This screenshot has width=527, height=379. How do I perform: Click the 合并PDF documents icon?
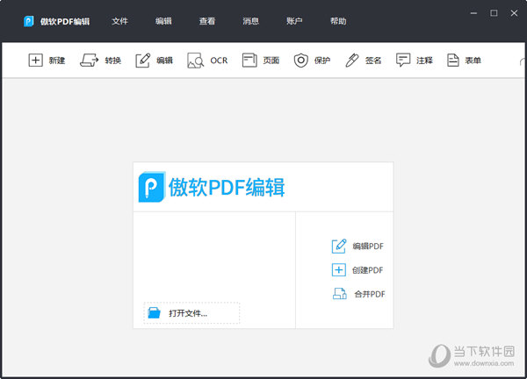pyautogui.click(x=339, y=294)
